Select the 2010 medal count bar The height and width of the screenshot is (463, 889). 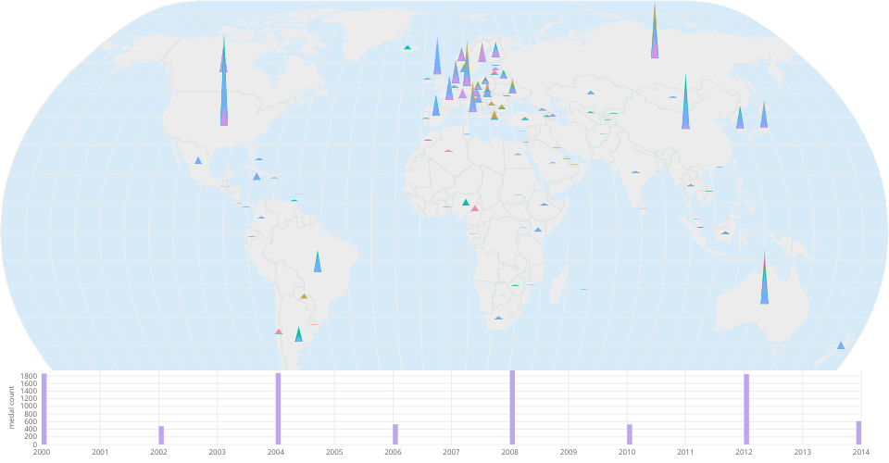click(x=630, y=434)
